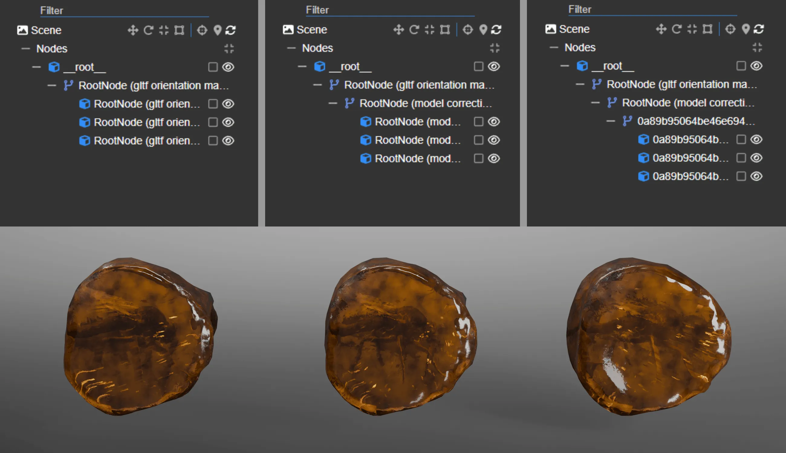Refresh the scene explorer in the left panel
This screenshot has width=786, height=453.
coord(231,30)
